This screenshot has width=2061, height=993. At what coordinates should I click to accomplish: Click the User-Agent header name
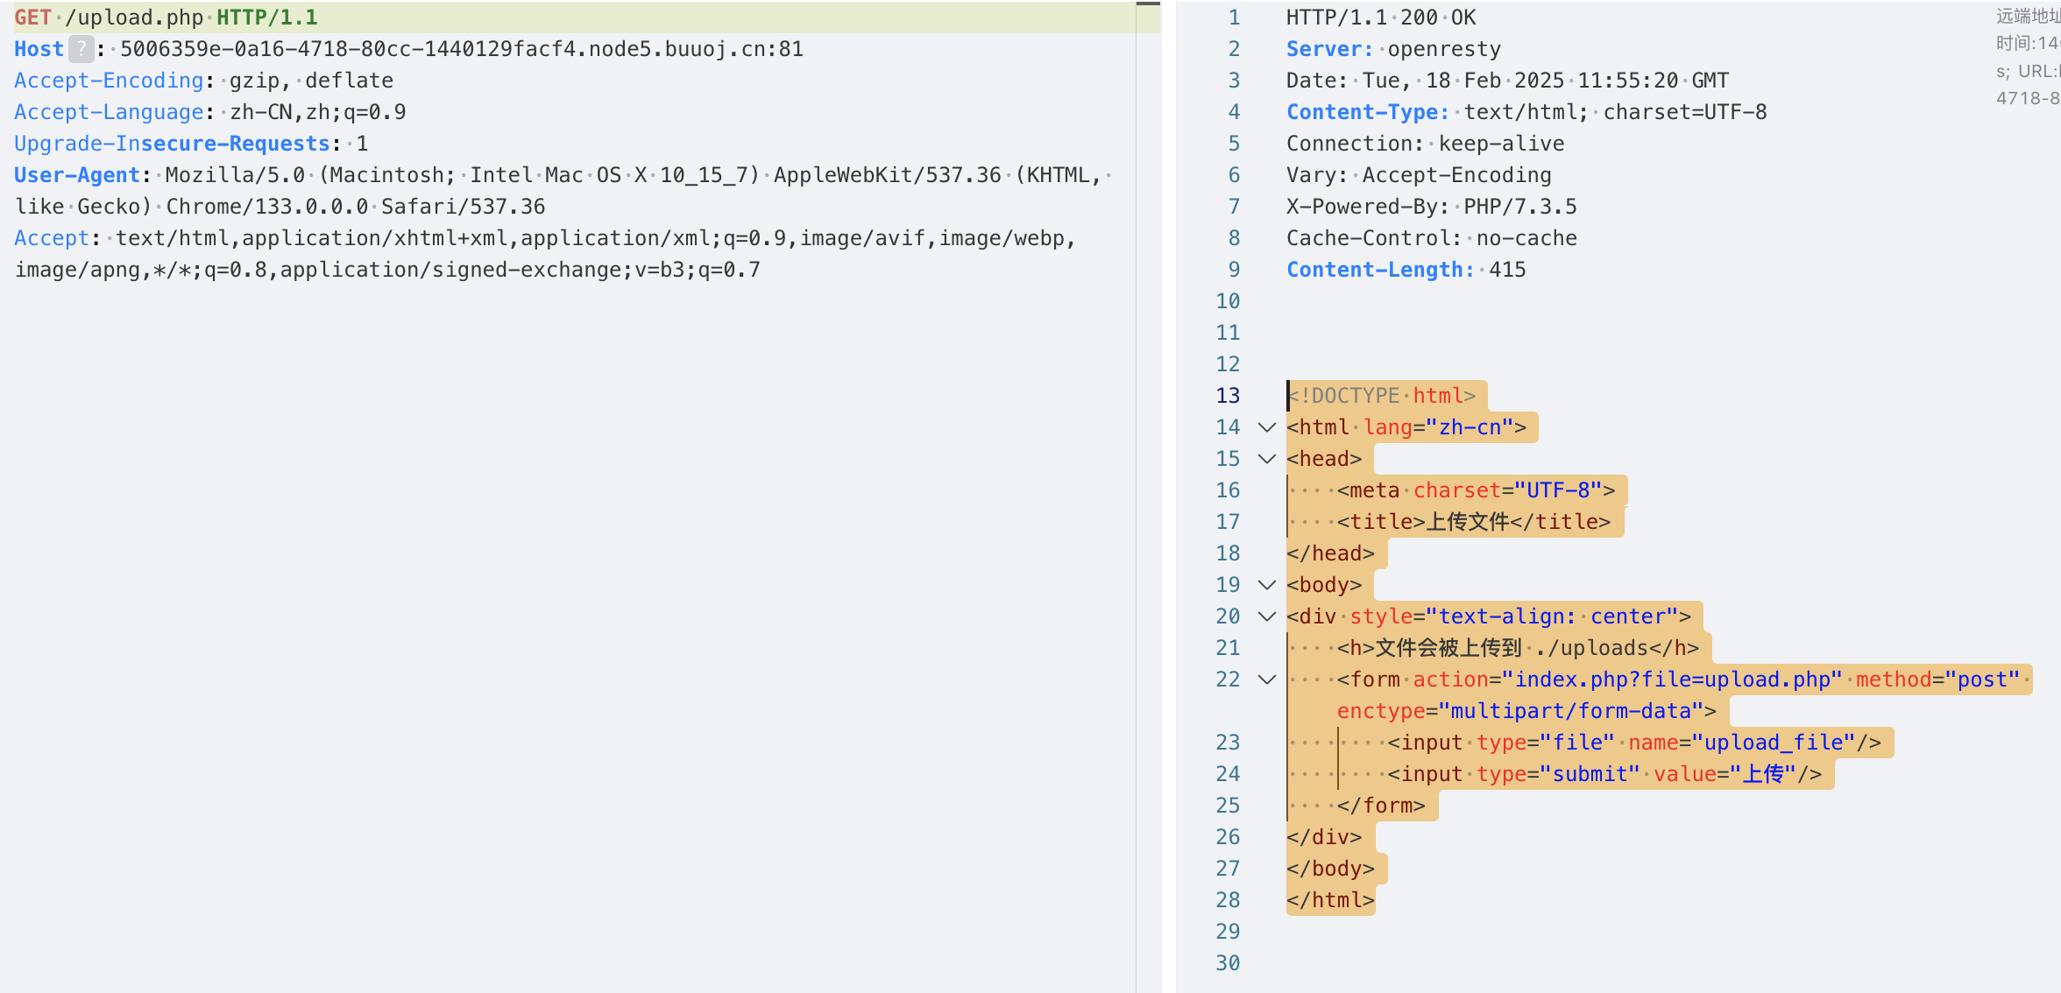coord(77,175)
